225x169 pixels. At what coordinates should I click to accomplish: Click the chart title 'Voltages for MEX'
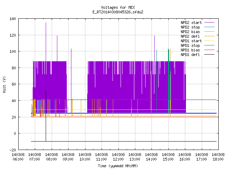(x=118, y=7)
